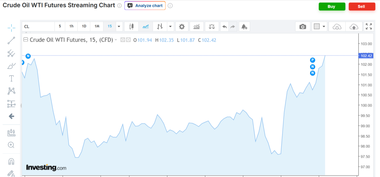380x177 pixels.
Task: Select the brush drawing tool
Action: coord(11,66)
